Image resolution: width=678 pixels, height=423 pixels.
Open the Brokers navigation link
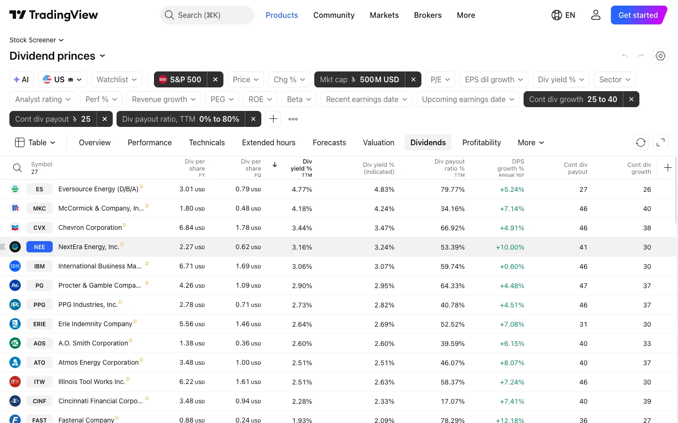point(428,15)
